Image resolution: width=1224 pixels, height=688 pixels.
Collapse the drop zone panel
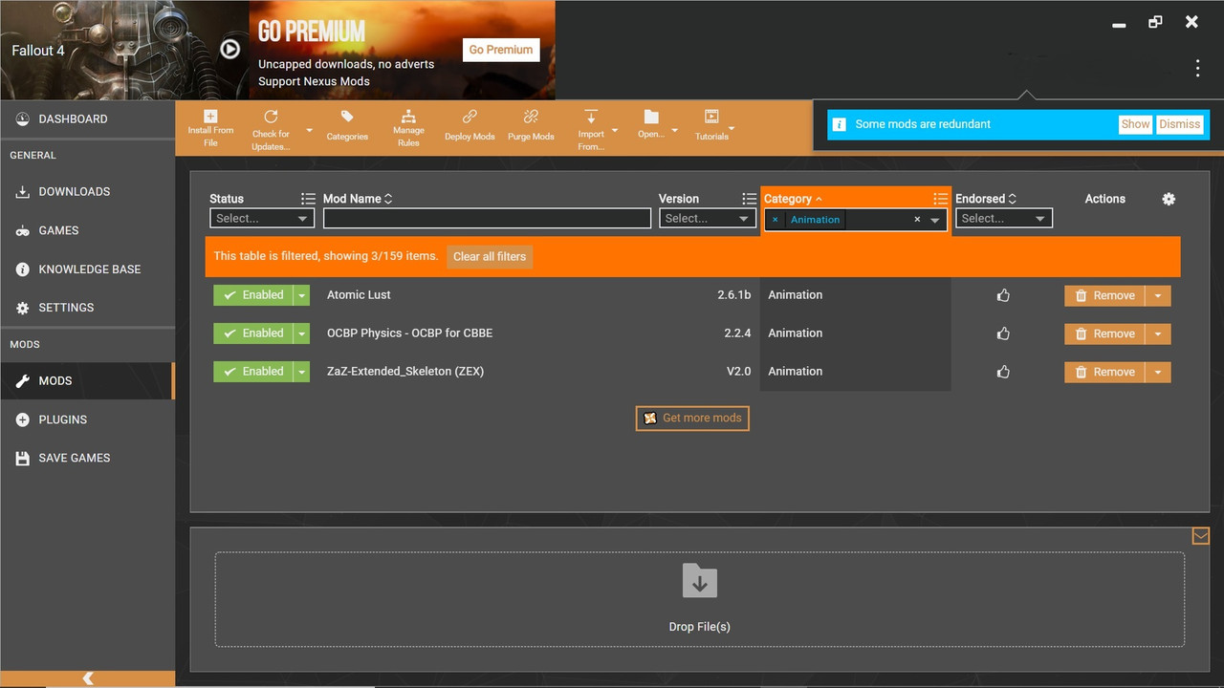tap(1201, 536)
